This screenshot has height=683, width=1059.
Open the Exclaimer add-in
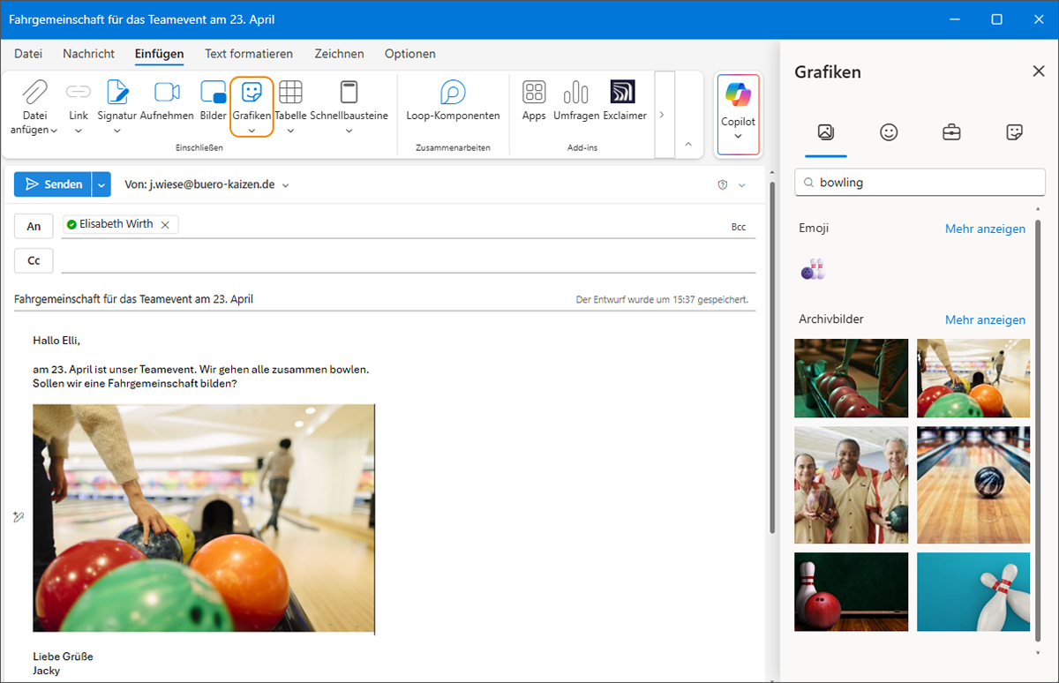pos(623,93)
